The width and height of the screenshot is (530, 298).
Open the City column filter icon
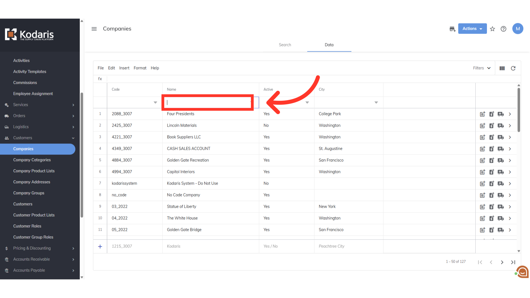376,102
